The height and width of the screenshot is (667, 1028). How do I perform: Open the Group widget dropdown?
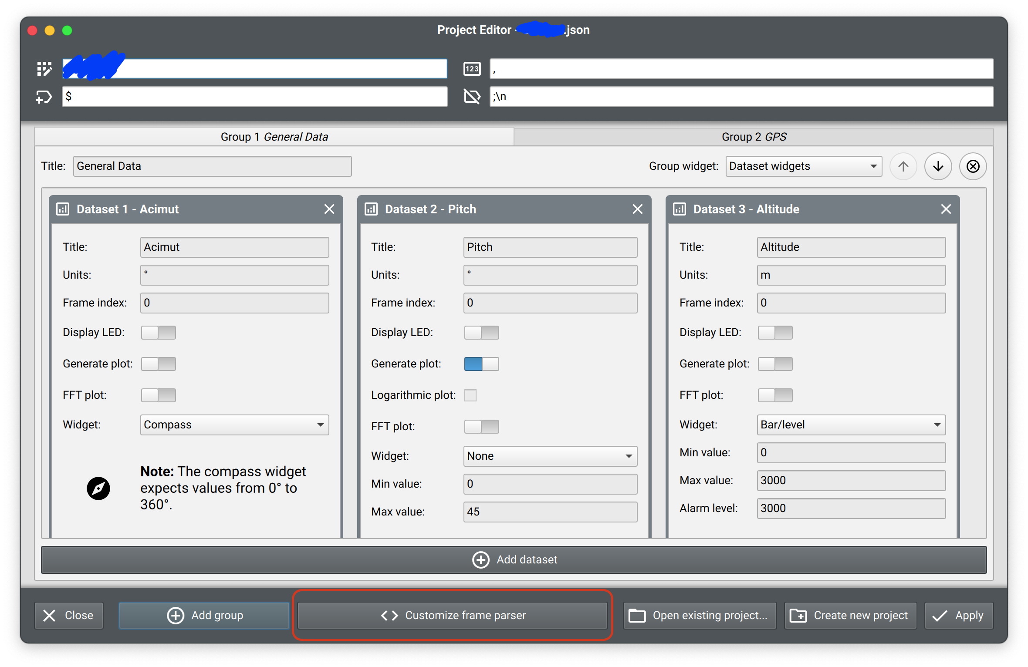(803, 166)
